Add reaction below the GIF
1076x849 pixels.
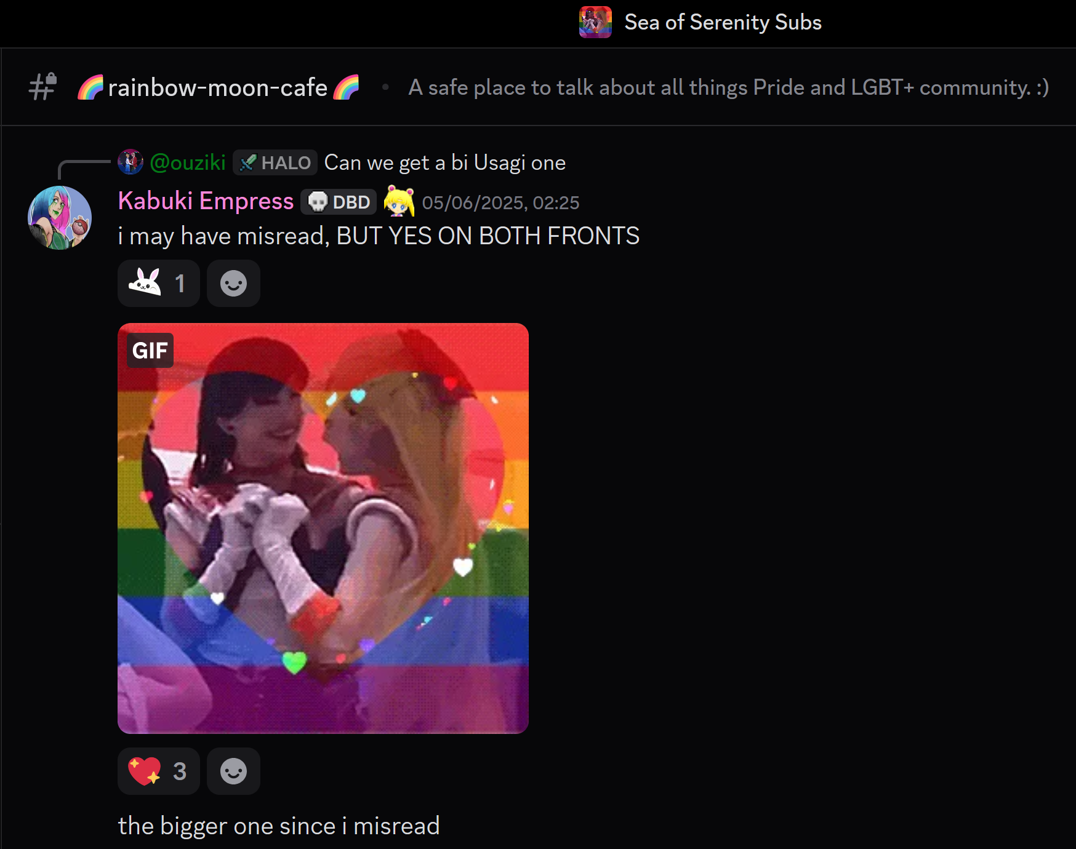[x=233, y=771]
